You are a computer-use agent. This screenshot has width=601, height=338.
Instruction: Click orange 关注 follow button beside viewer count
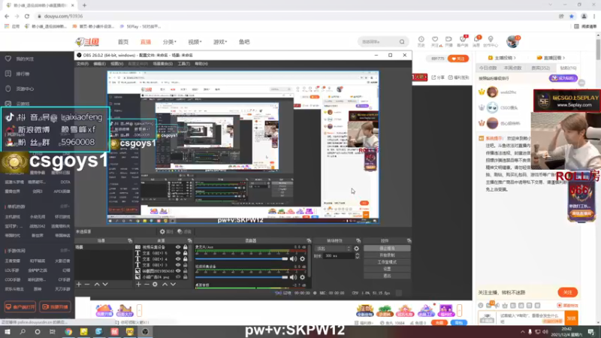[458, 59]
